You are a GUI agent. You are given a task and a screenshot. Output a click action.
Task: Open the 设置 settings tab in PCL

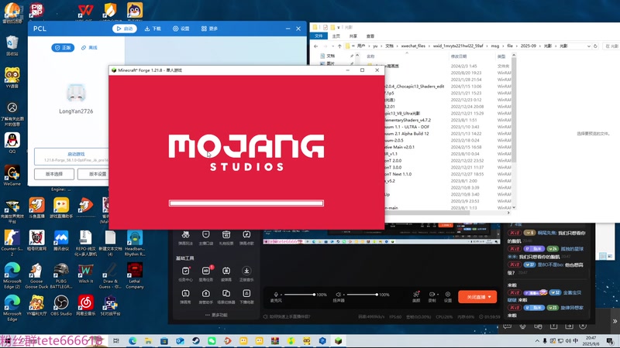(181, 29)
